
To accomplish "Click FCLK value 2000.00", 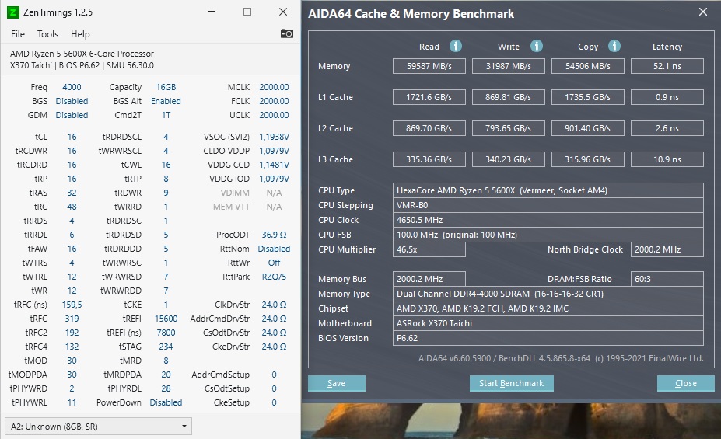I will coord(274,101).
